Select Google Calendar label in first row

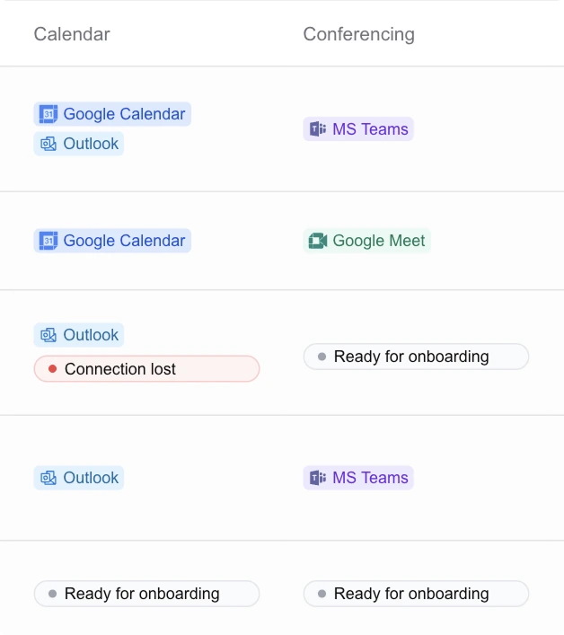pos(124,114)
